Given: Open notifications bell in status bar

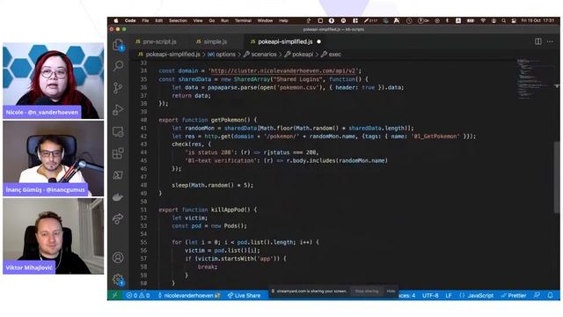Looking at the screenshot, I should pos(550,296).
